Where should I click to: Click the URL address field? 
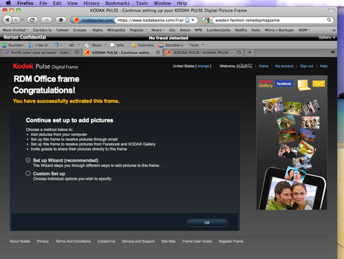pos(150,20)
